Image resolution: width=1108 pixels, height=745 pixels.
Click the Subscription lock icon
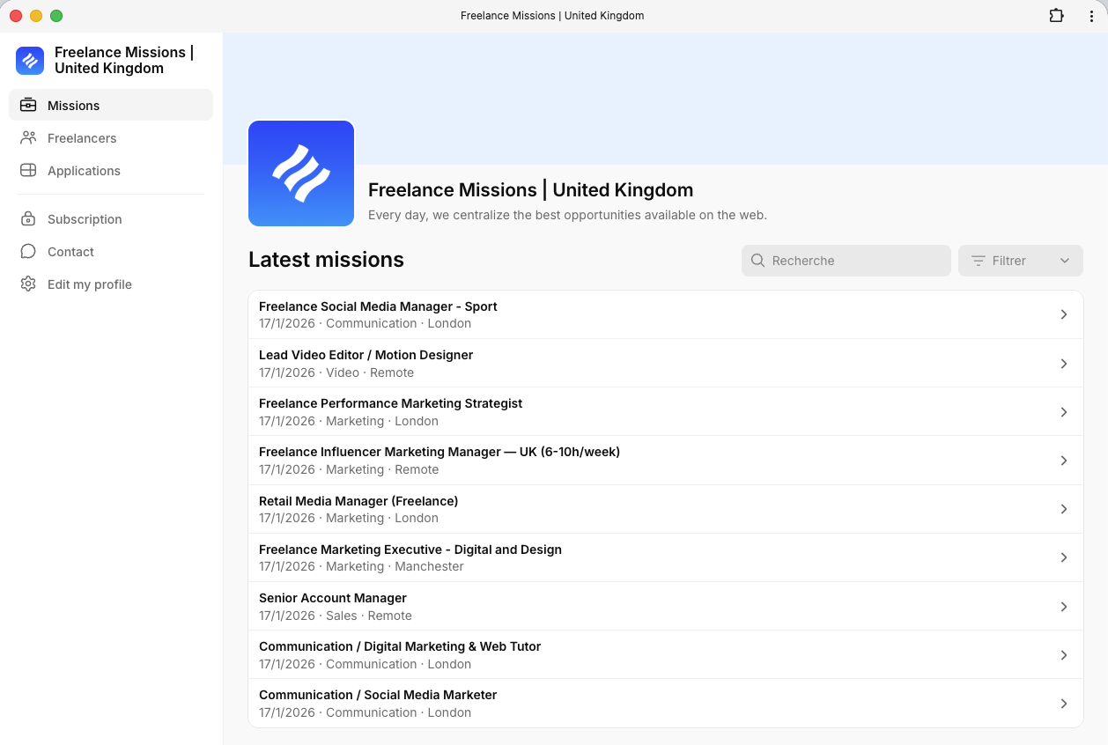coord(28,218)
